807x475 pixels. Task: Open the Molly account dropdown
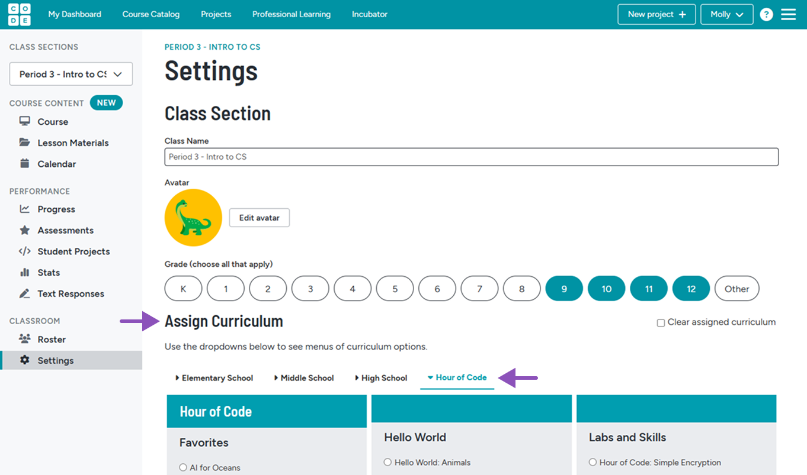[726, 14]
